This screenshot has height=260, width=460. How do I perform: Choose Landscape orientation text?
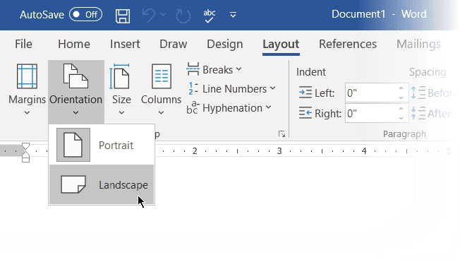point(123,185)
